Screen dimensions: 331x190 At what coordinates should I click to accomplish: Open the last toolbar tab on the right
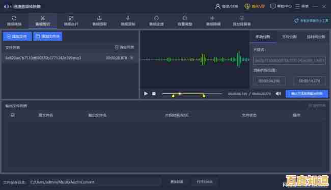[242, 21]
